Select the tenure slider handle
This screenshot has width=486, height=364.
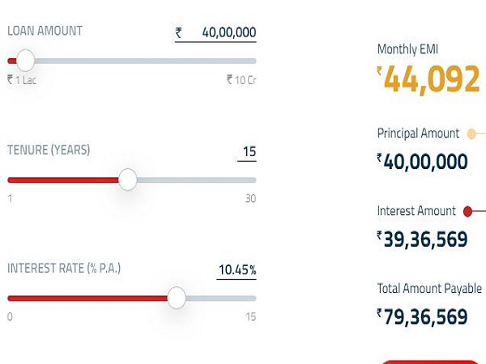point(128,180)
